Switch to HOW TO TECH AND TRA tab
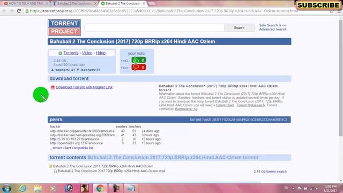Screen dimensions: 343x193 coord(26,4)
